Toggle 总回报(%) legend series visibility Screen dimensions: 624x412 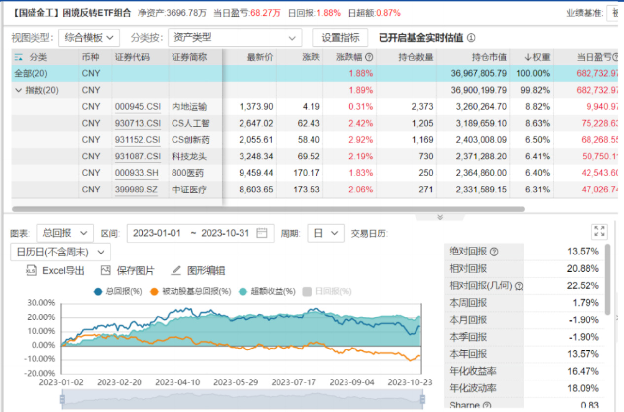tap(118, 291)
